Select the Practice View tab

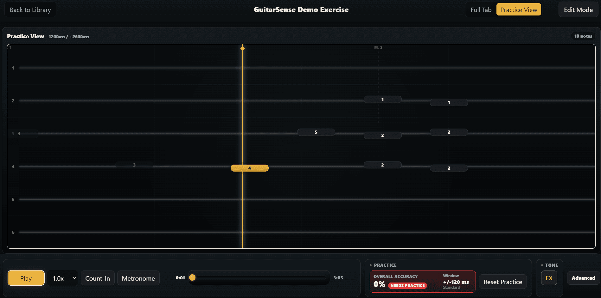click(x=519, y=10)
